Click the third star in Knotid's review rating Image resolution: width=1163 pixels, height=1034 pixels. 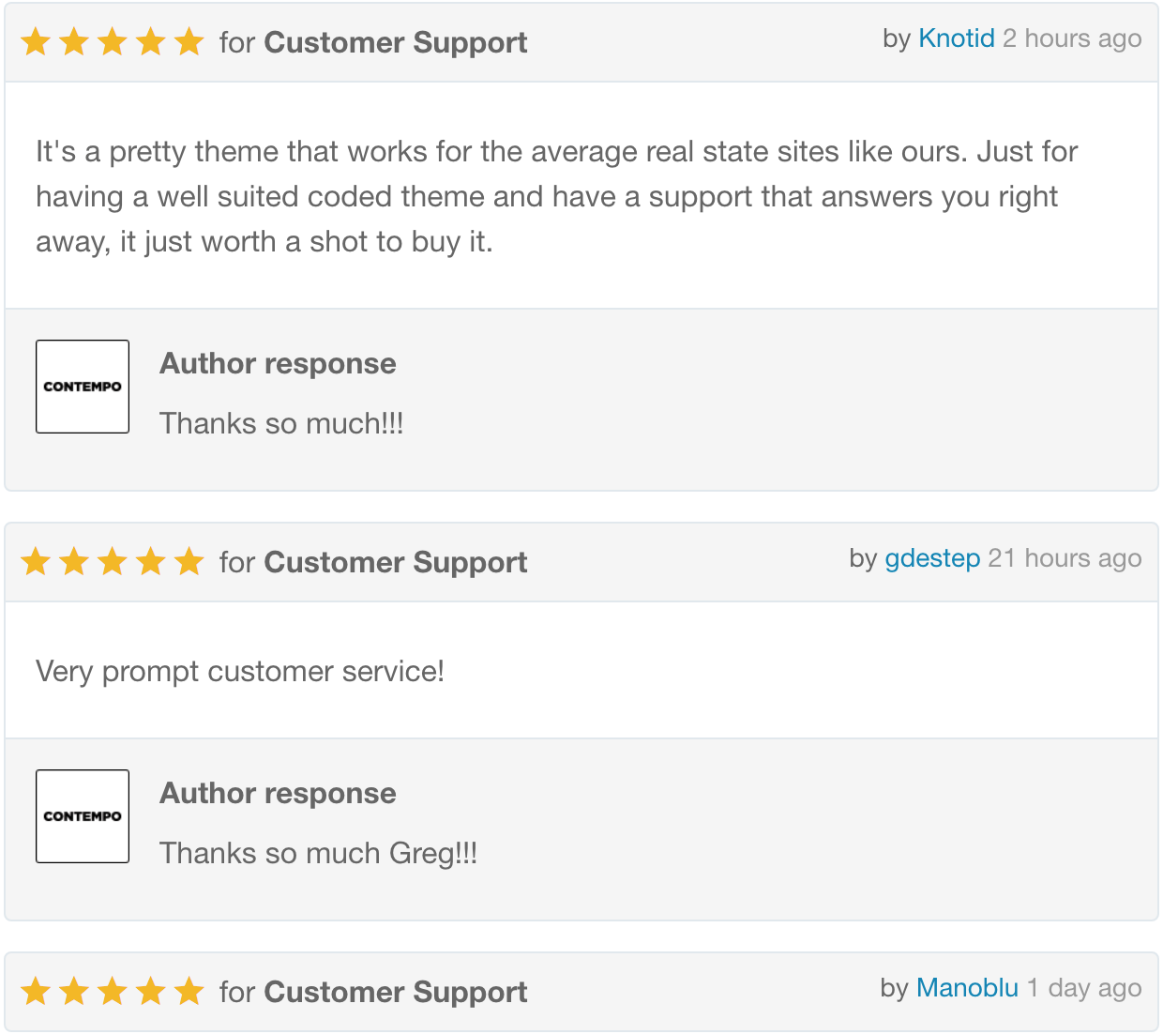coord(113,42)
